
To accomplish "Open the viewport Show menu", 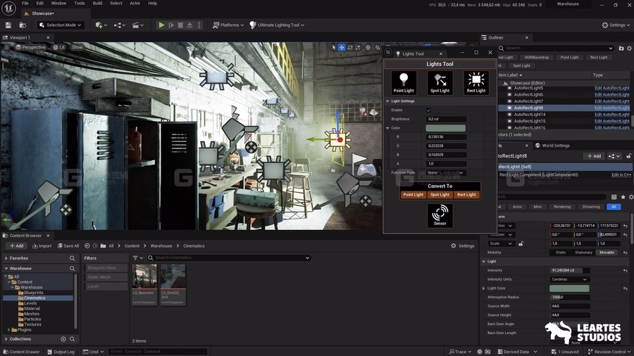I will [77, 47].
